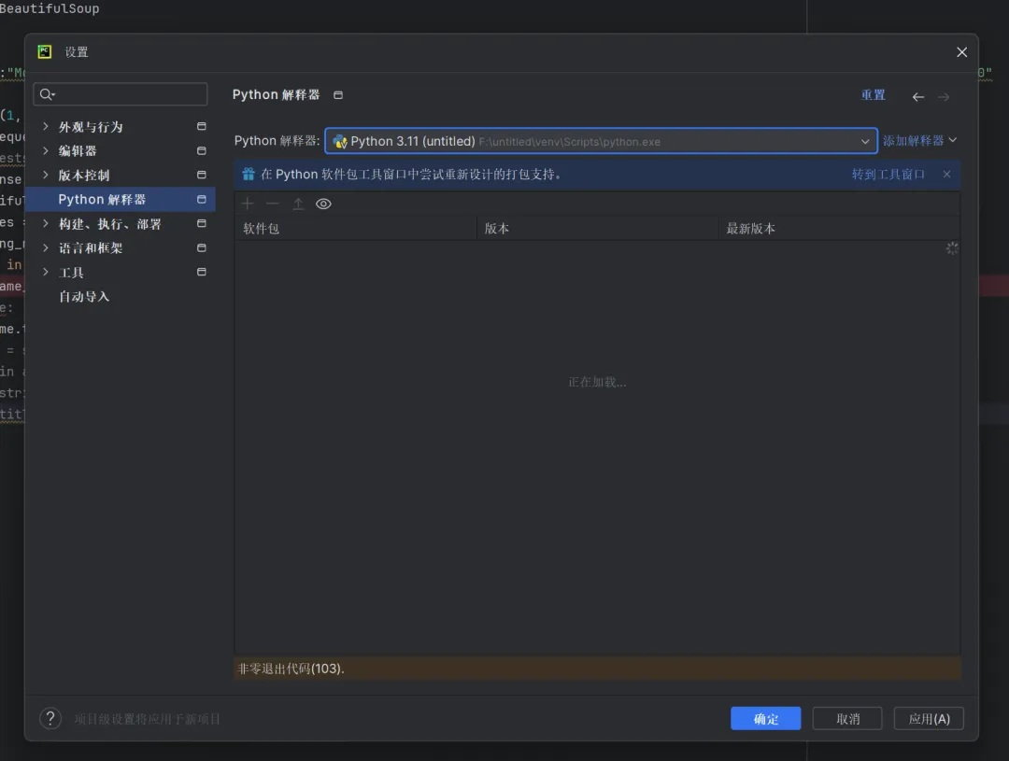Select 构建、执行、部署 settings category
The width and height of the screenshot is (1009, 761).
click(x=110, y=224)
